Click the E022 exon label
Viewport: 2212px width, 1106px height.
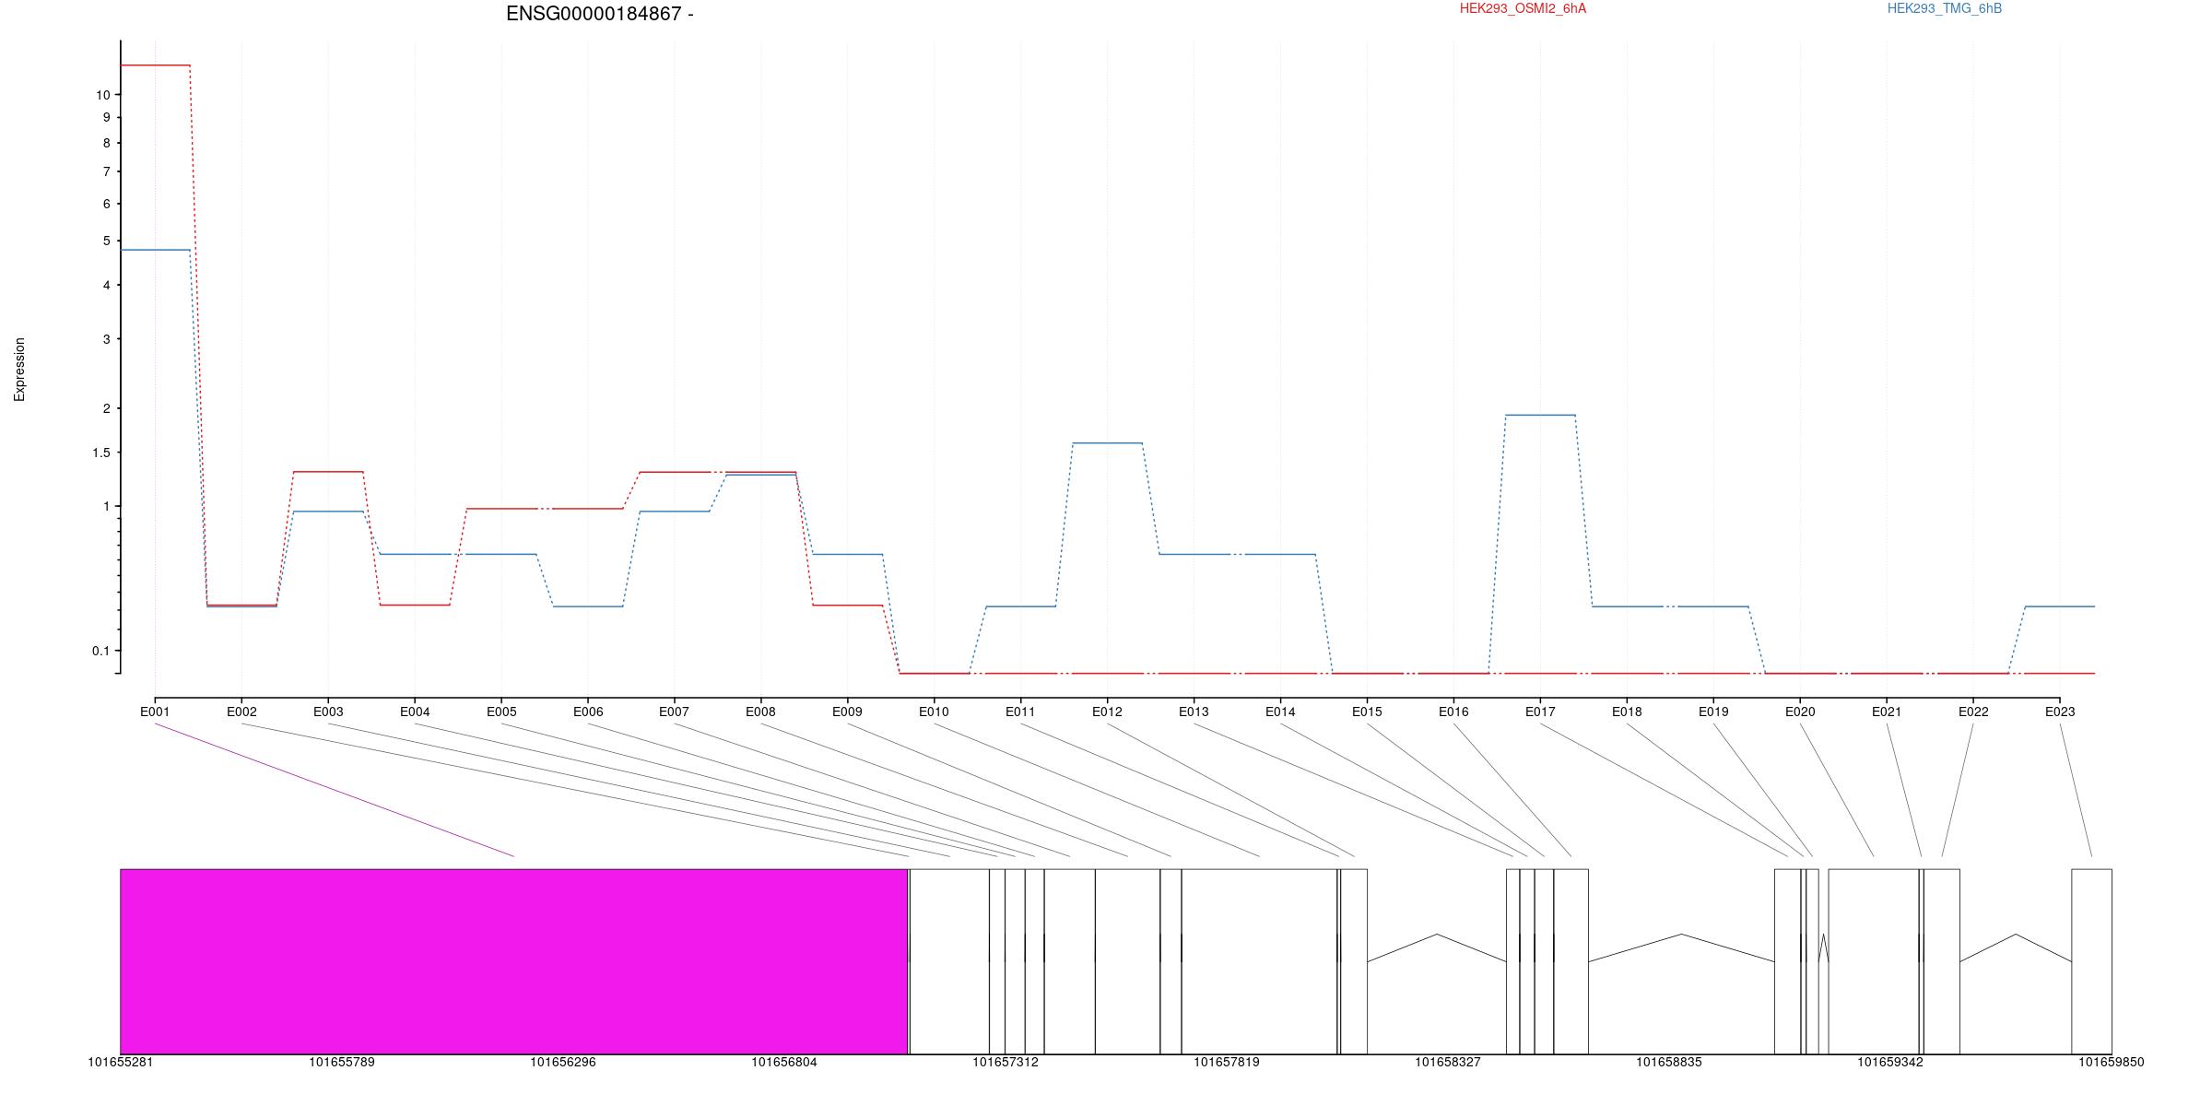[x=1973, y=712]
